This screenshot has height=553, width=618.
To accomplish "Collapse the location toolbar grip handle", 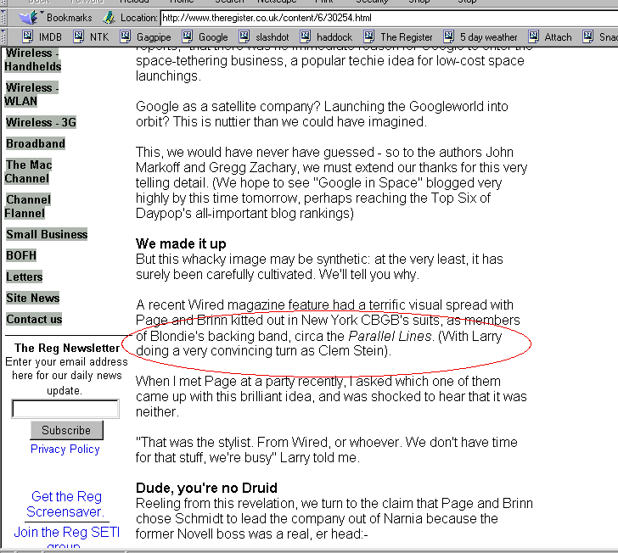I will 3,17.
